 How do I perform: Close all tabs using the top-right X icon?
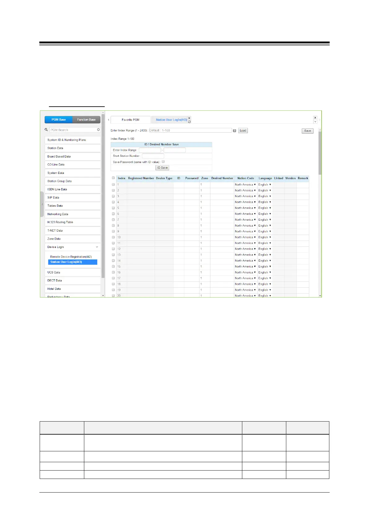pos(315,118)
